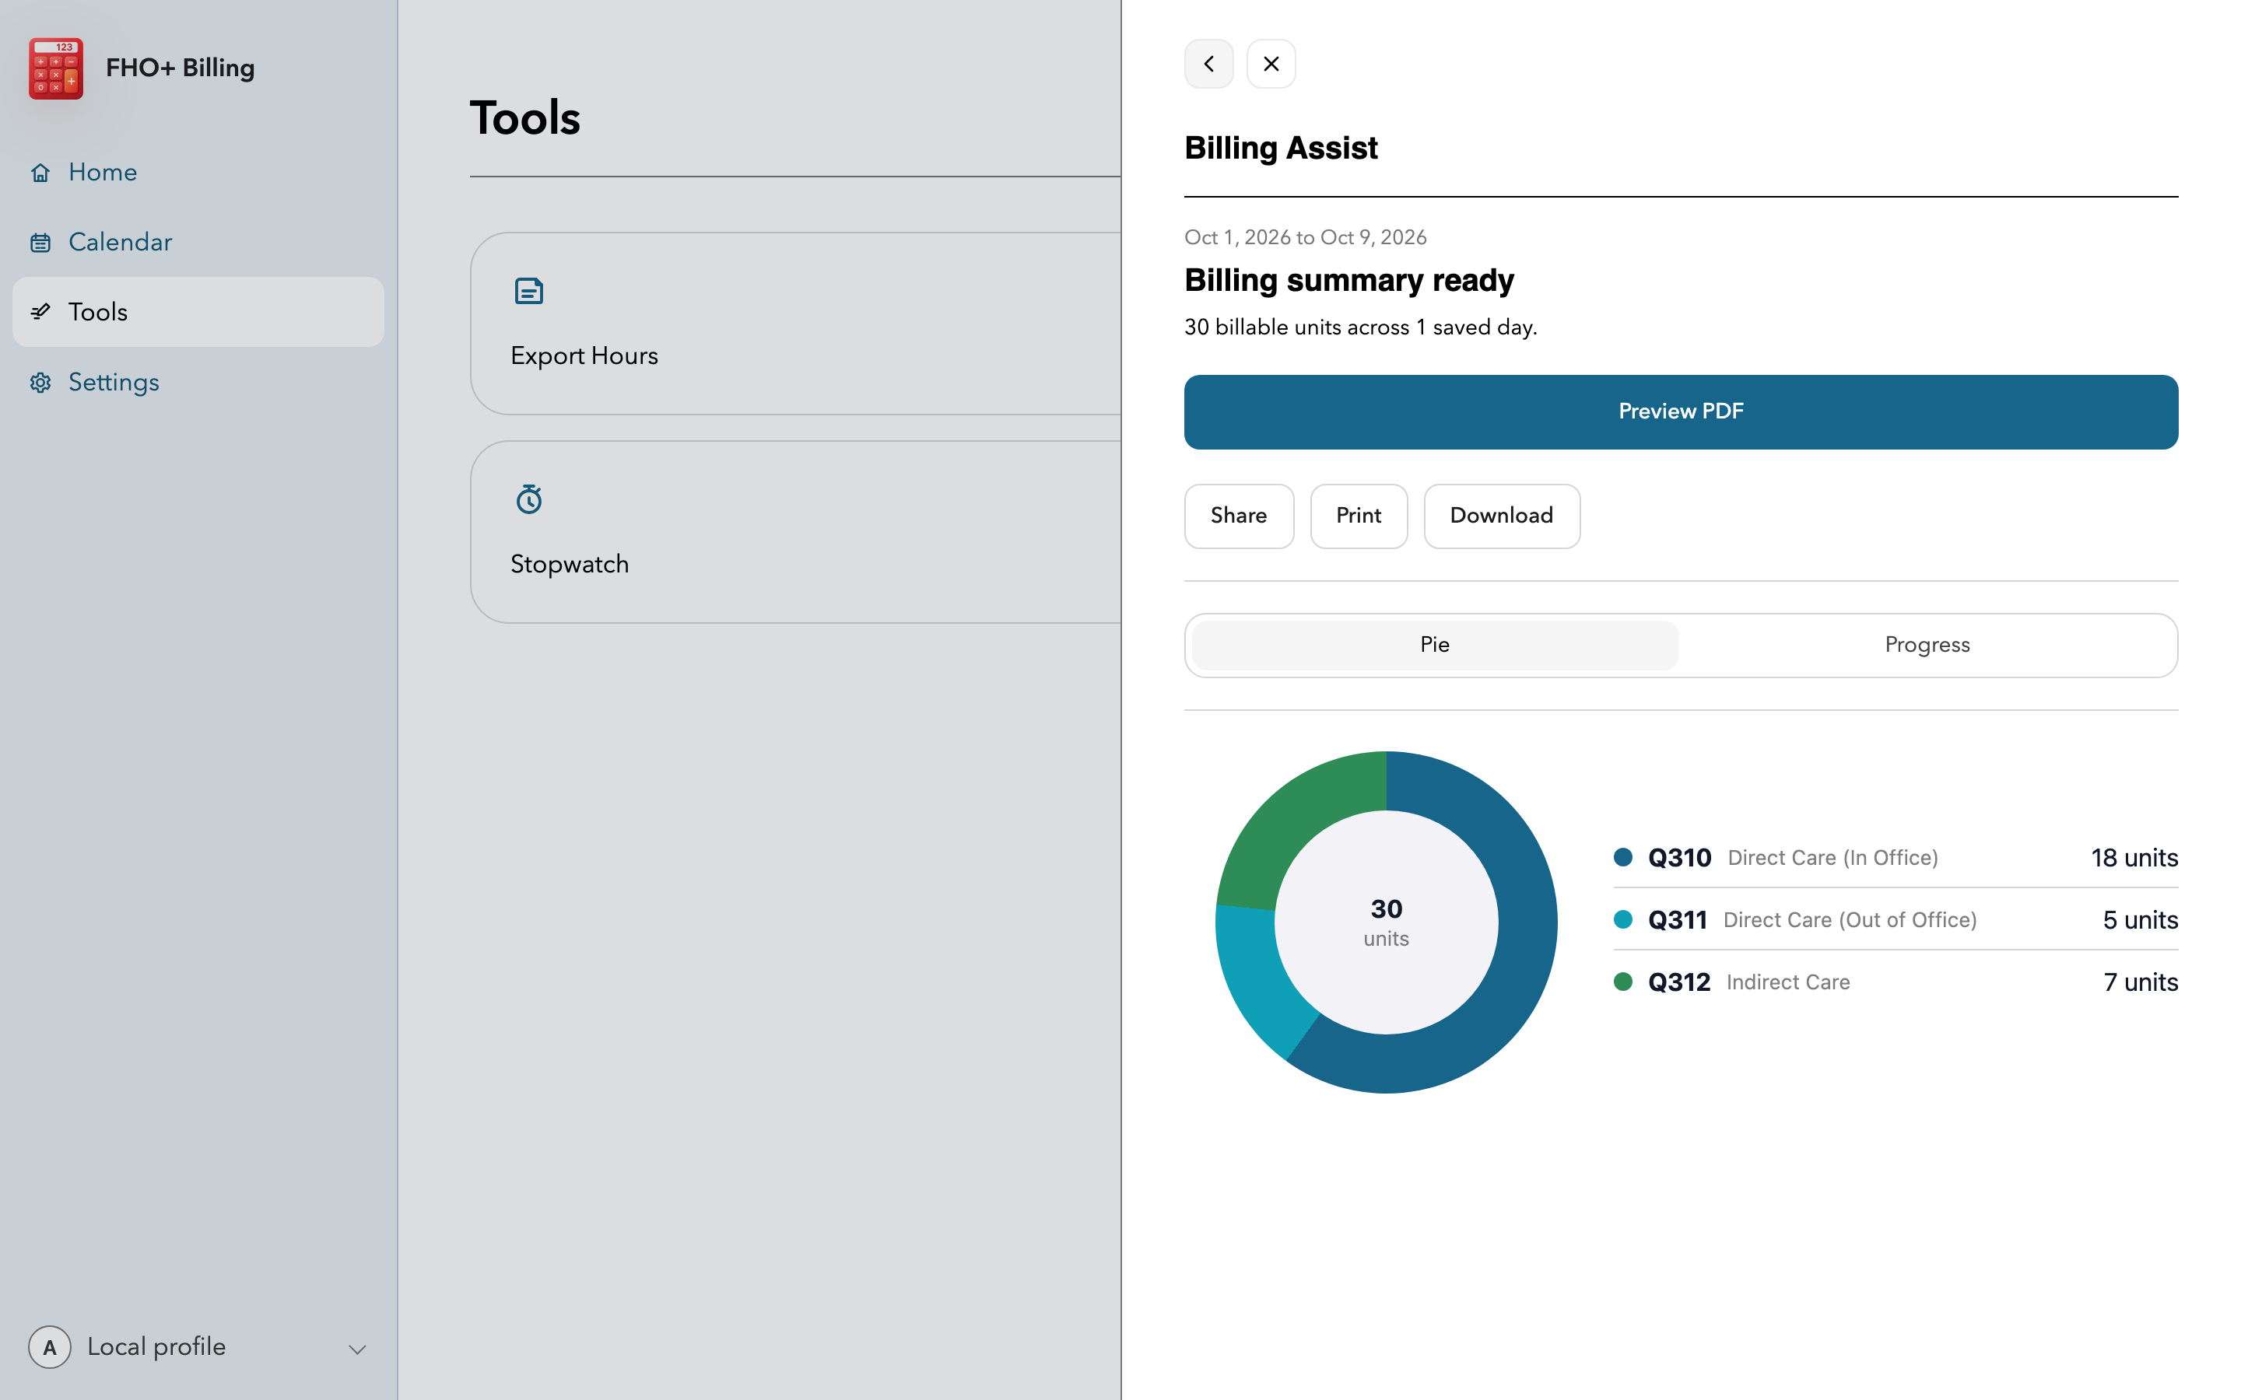Click '30 billable units across 1 saved day.'
2241x1400 pixels.
[x=1360, y=327]
